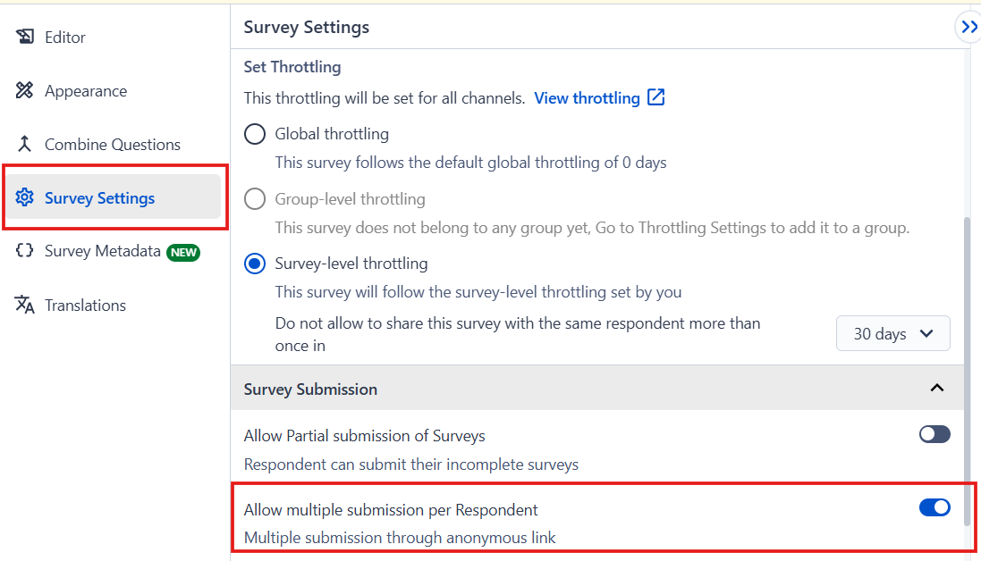Click the Combine Questions merge icon
The height and width of the screenshot is (561, 981).
(25, 144)
